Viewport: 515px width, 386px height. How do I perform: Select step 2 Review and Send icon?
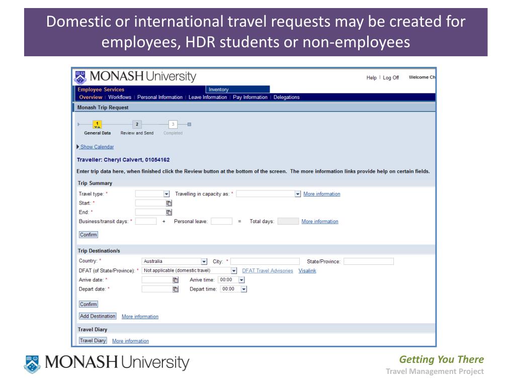click(x=137, y=125)
